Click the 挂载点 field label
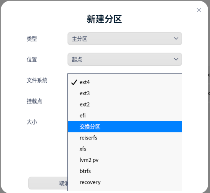210x193 pixels. [34, 101]
